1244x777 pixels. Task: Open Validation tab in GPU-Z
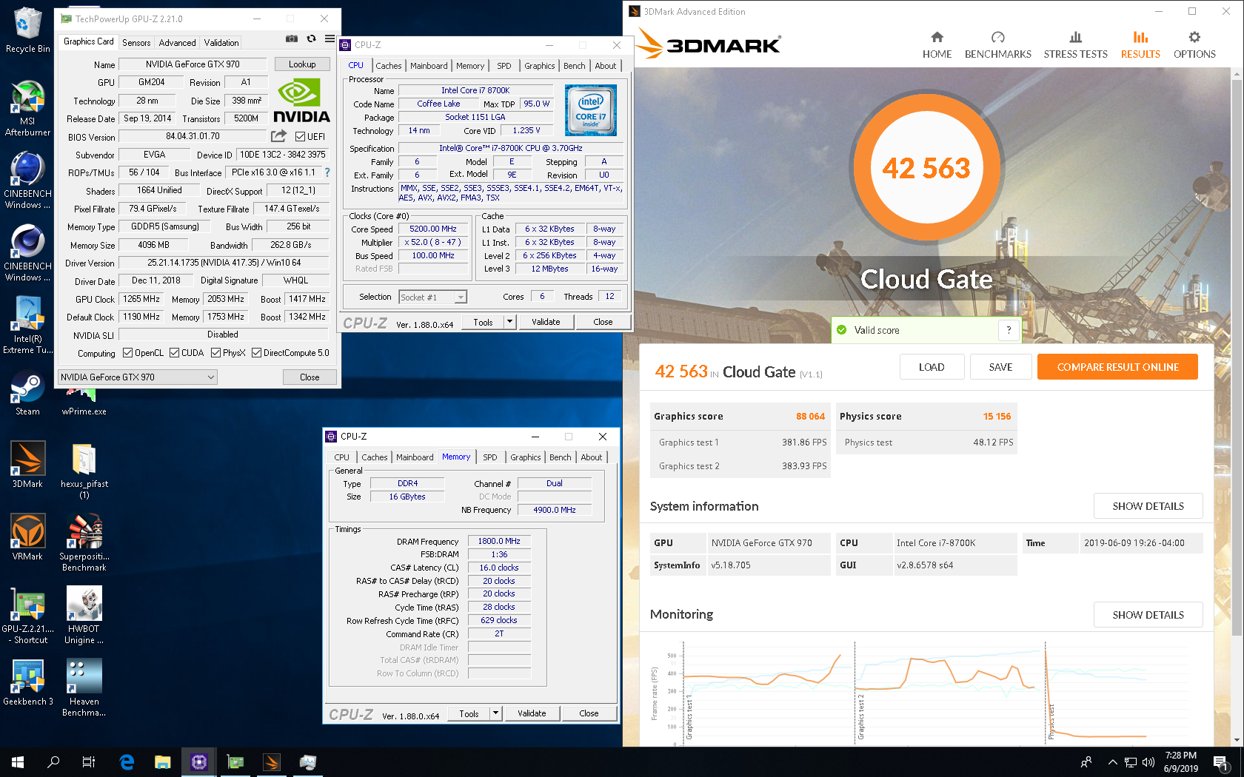[221, 43]
